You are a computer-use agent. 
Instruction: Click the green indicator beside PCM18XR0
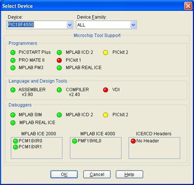pos(15,141)
